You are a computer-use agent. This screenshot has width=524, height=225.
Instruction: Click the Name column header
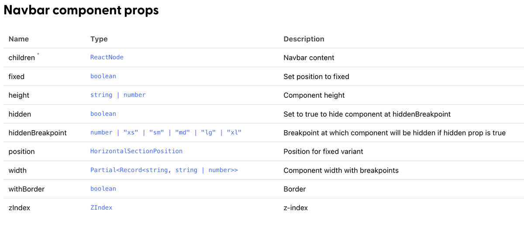point(19,39)
